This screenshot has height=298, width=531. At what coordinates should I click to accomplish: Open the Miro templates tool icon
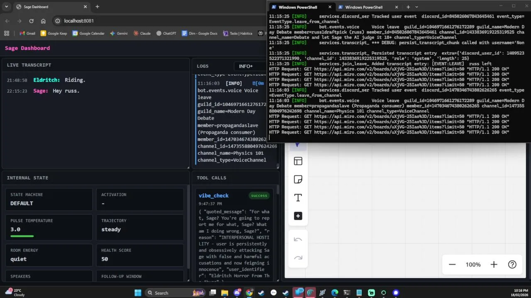298,161
